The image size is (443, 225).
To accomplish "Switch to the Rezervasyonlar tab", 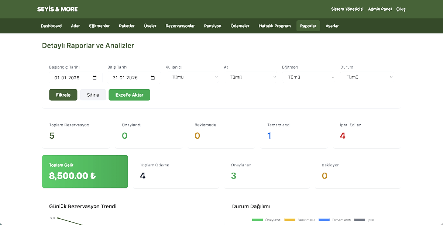I will click(x=180, y=26).
